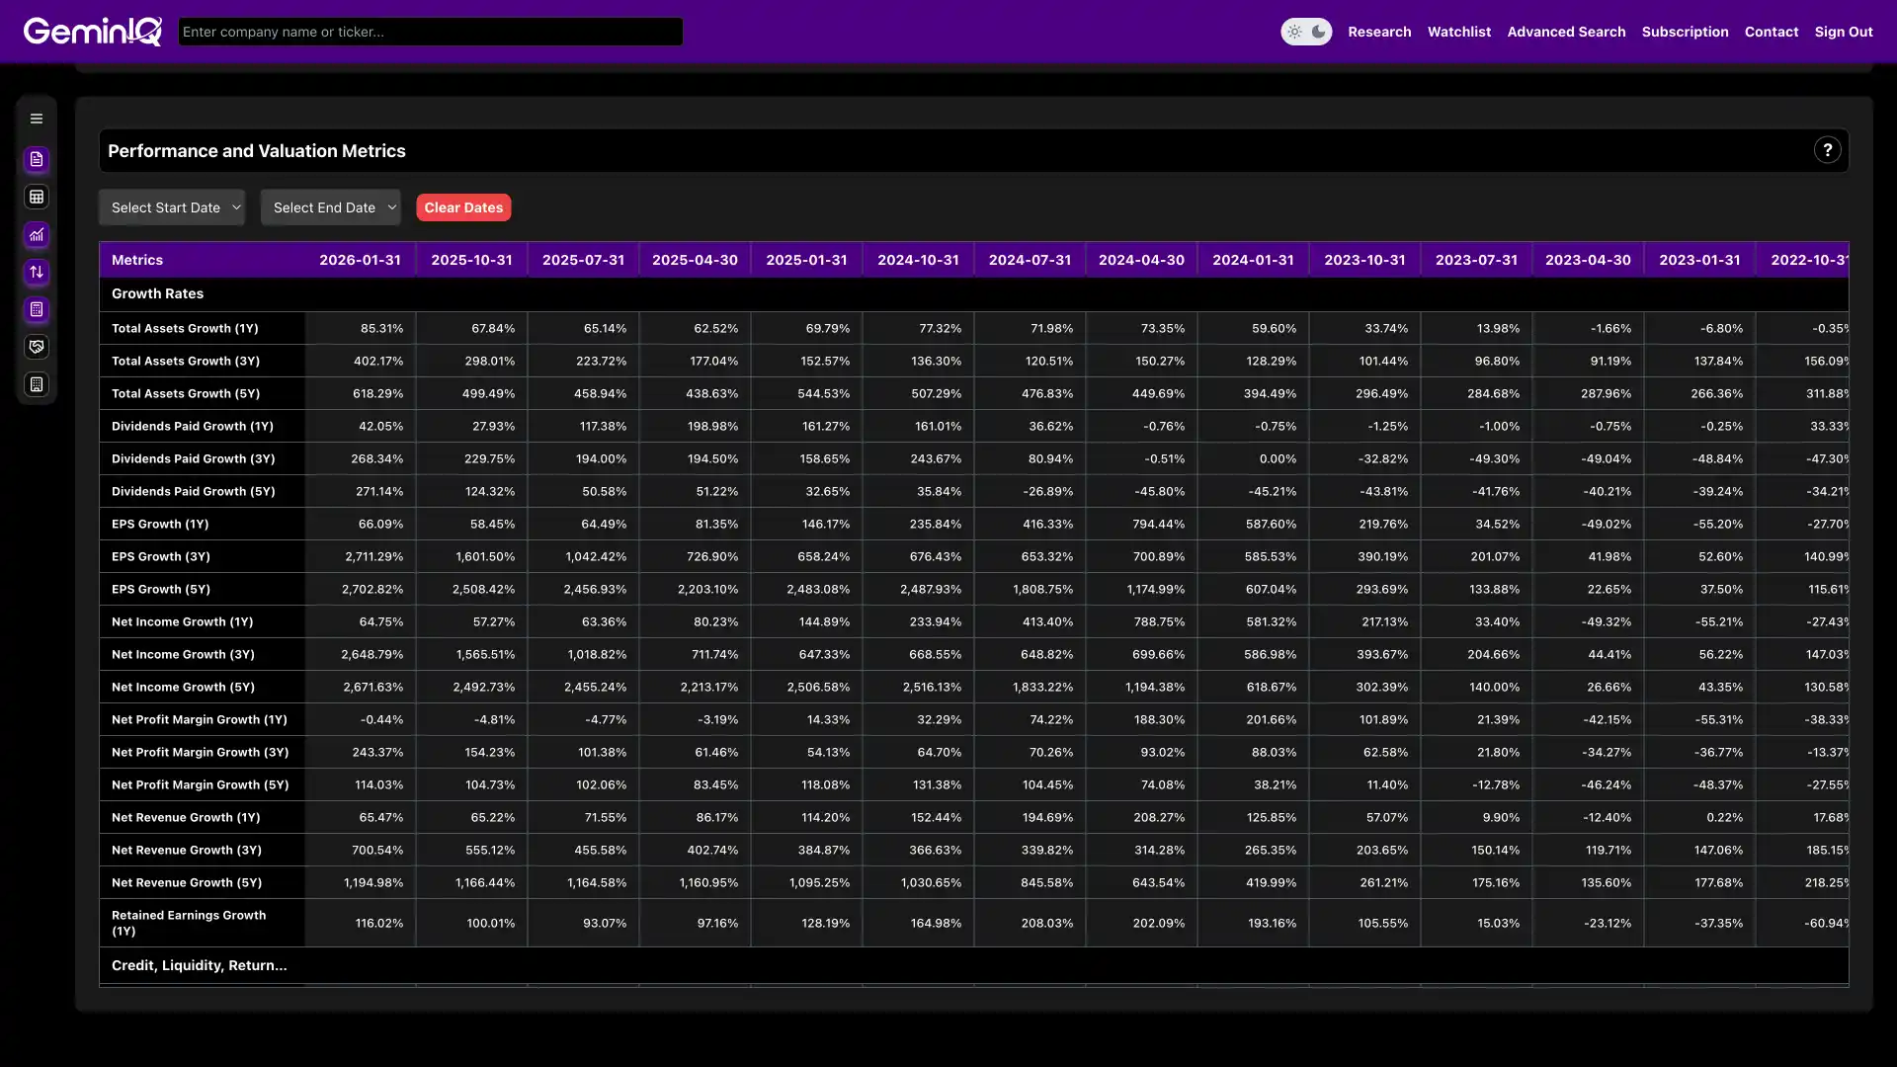Open the company building icon in sidebar

point(37,384)
